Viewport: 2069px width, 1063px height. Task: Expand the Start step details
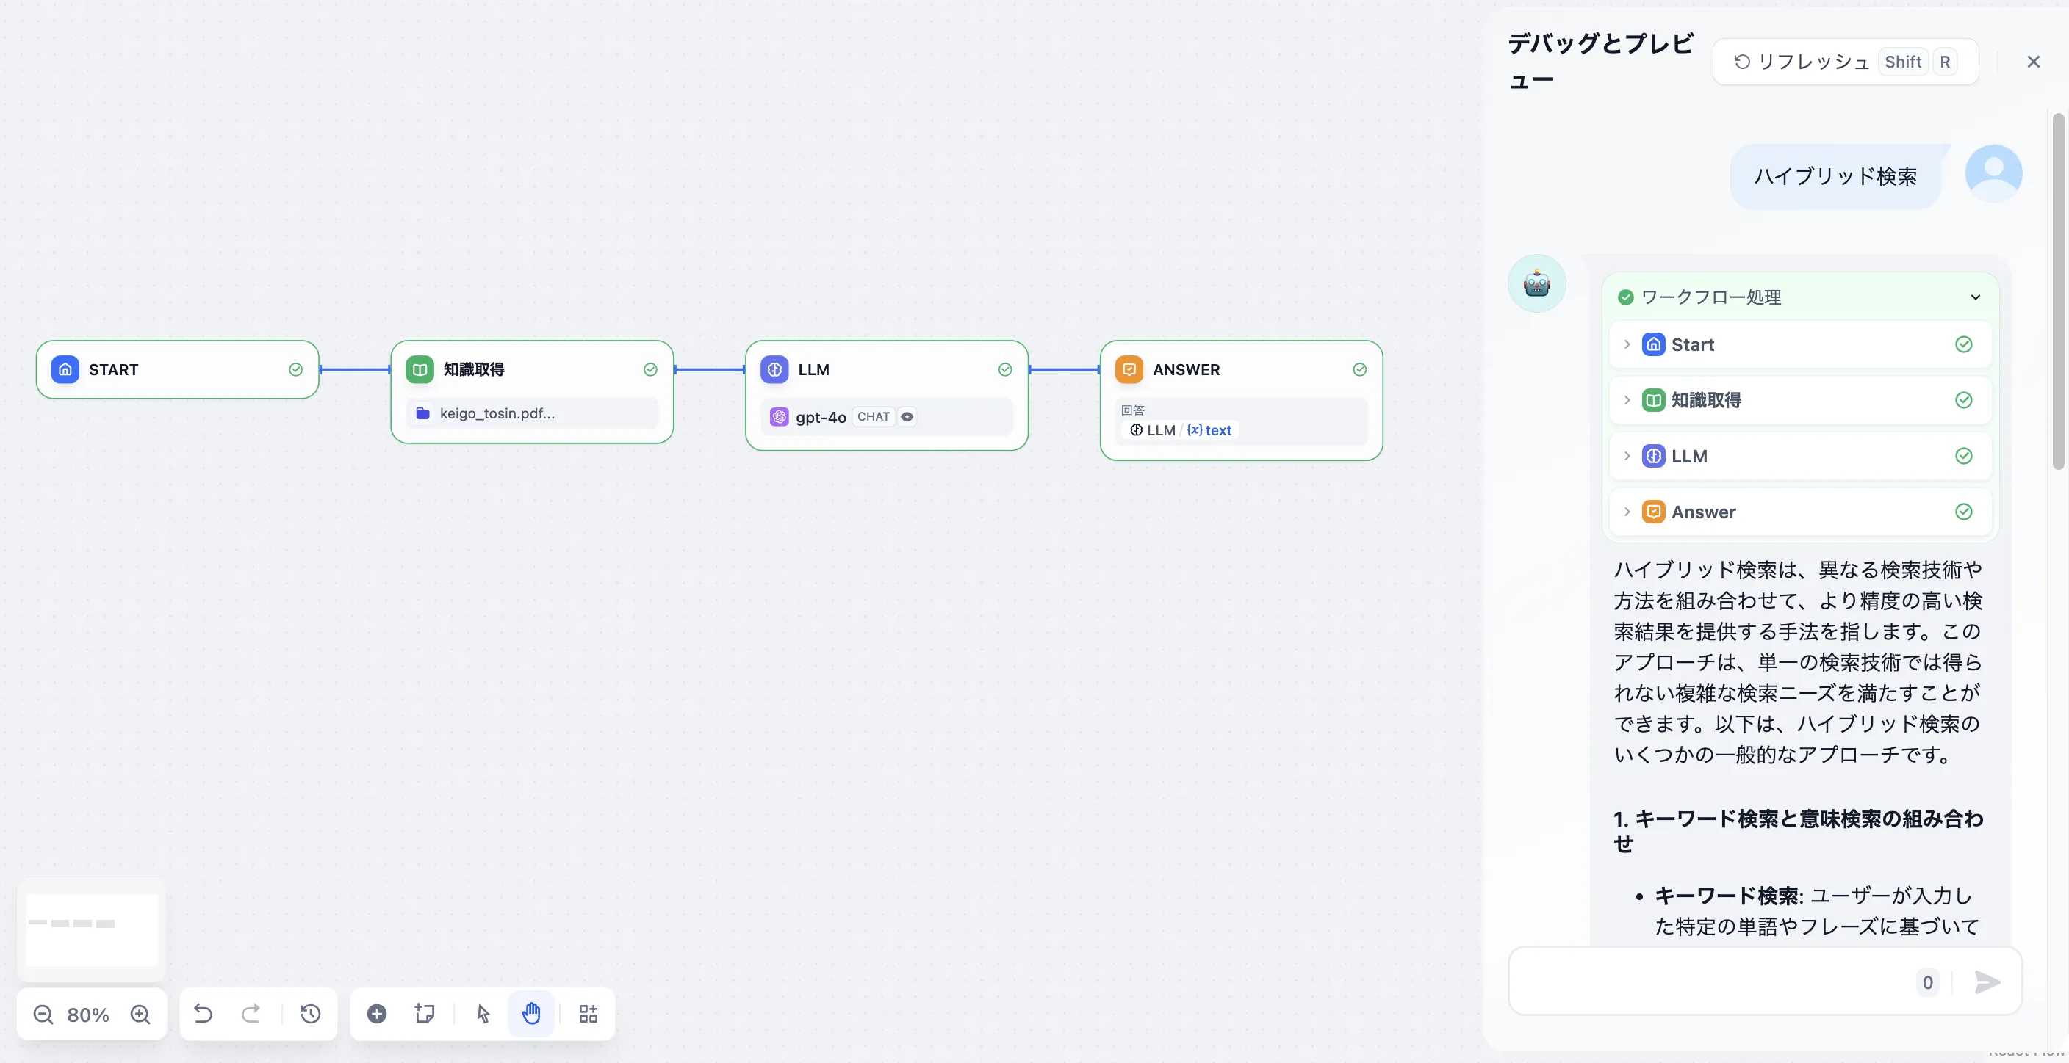pyautogui.click(x=1627, y=345)
